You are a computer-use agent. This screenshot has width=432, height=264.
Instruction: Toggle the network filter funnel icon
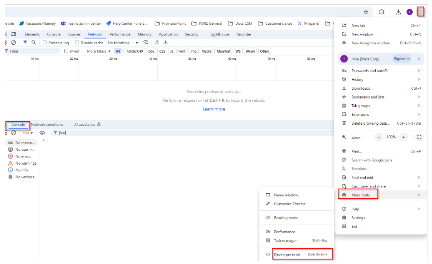[x=25, y=43]
